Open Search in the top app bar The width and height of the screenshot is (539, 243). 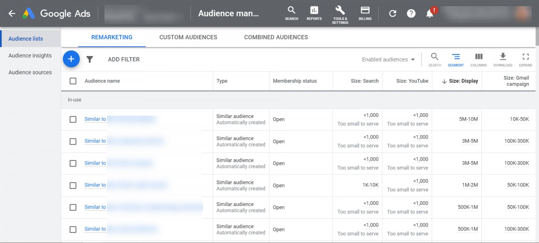291,13
